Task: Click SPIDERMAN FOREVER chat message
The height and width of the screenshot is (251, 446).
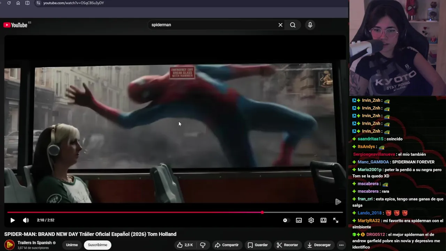Action: click(x=413, y=162)
